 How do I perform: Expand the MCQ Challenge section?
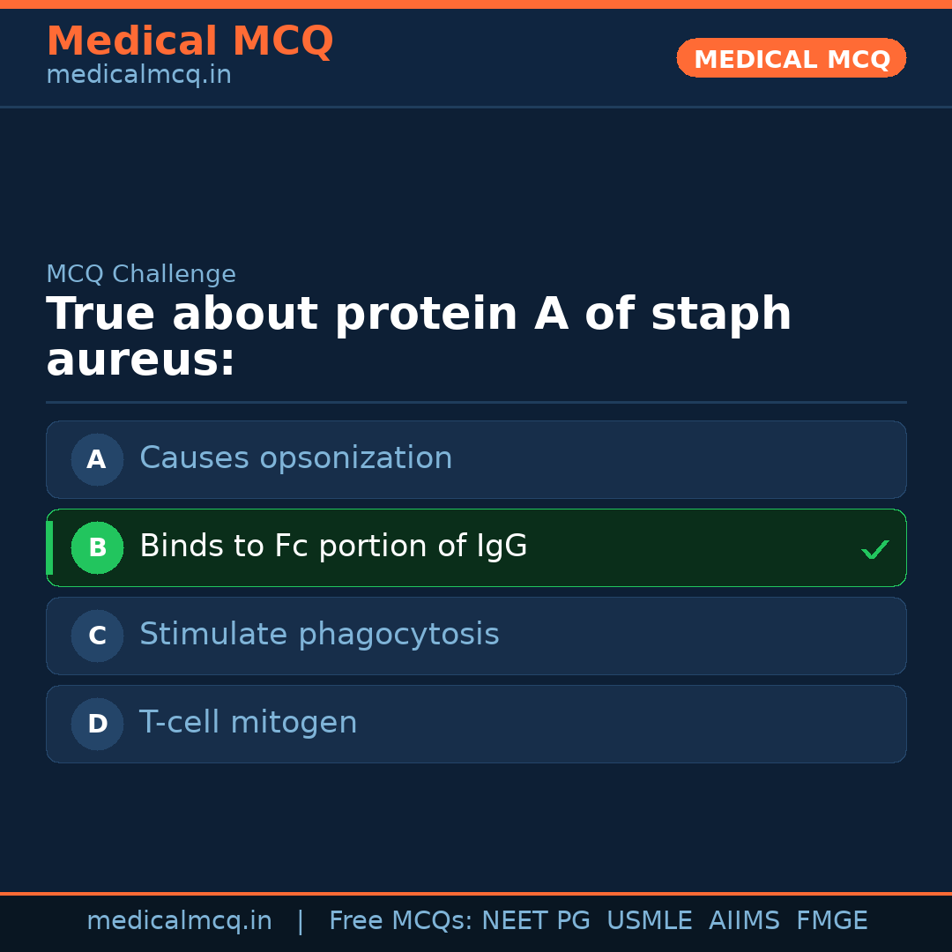click(x=141, y=274)
